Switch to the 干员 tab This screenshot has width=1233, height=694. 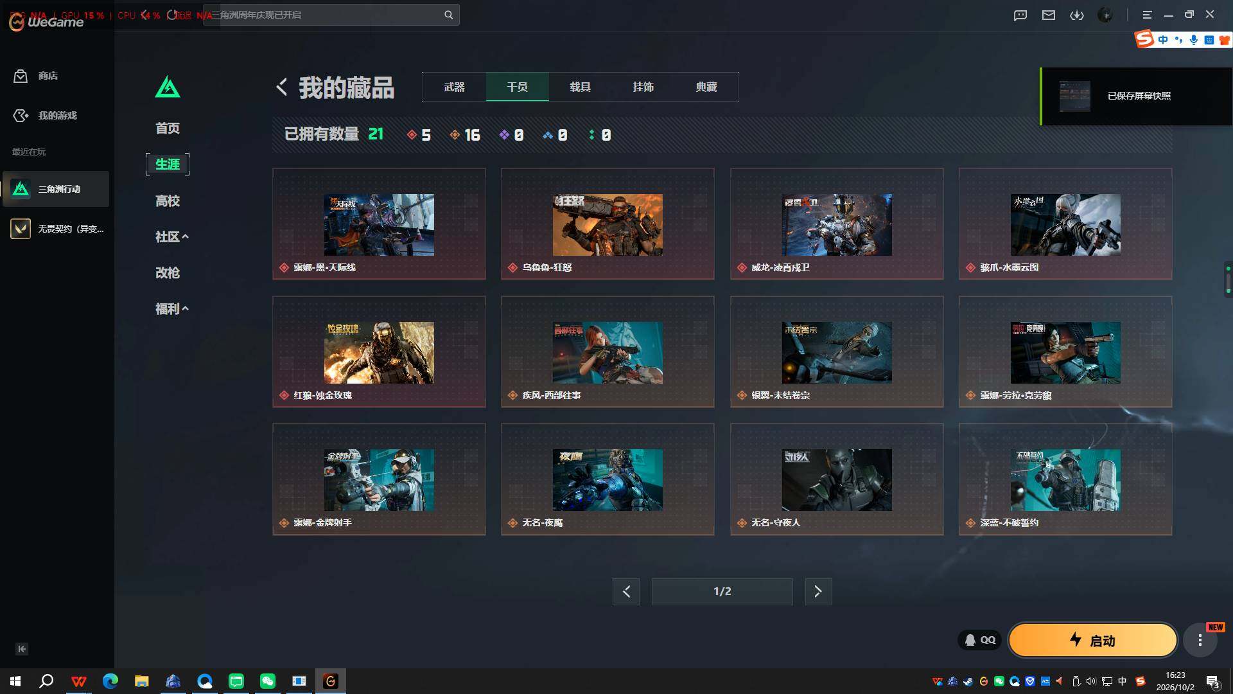(x=517, y=87)
